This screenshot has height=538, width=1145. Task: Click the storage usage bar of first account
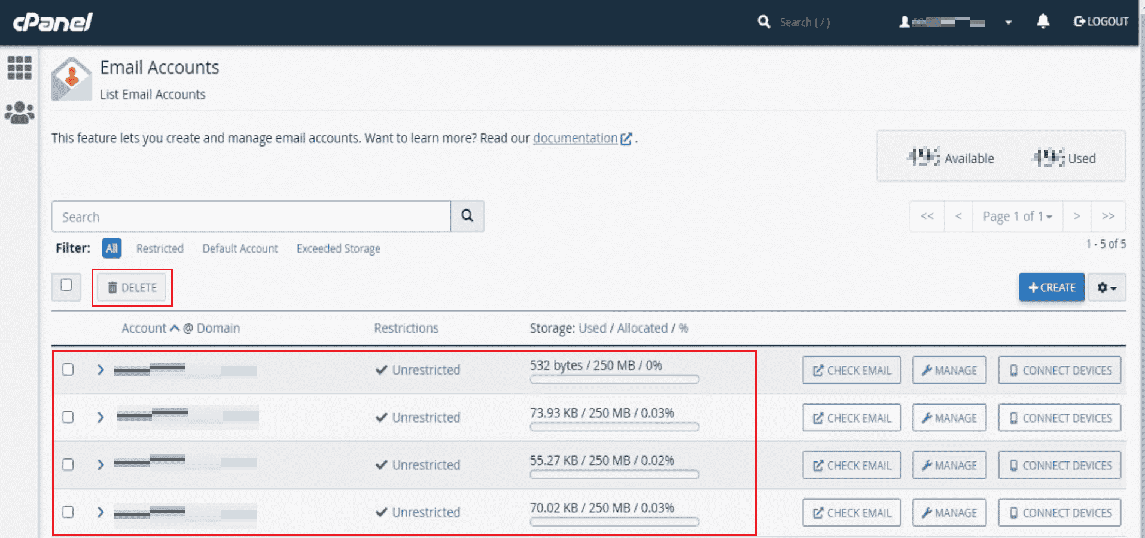(614, 379)
